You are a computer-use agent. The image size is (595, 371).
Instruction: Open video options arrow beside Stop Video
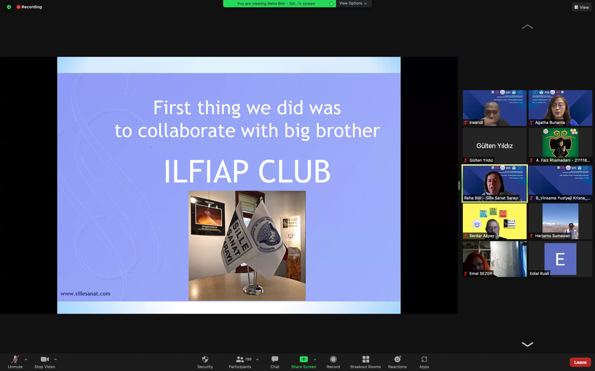pyautogui.click(x=55, y=359)
